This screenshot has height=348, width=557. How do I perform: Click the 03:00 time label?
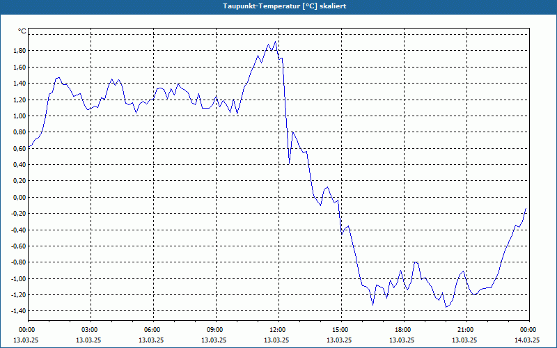(x=91, y=330)
